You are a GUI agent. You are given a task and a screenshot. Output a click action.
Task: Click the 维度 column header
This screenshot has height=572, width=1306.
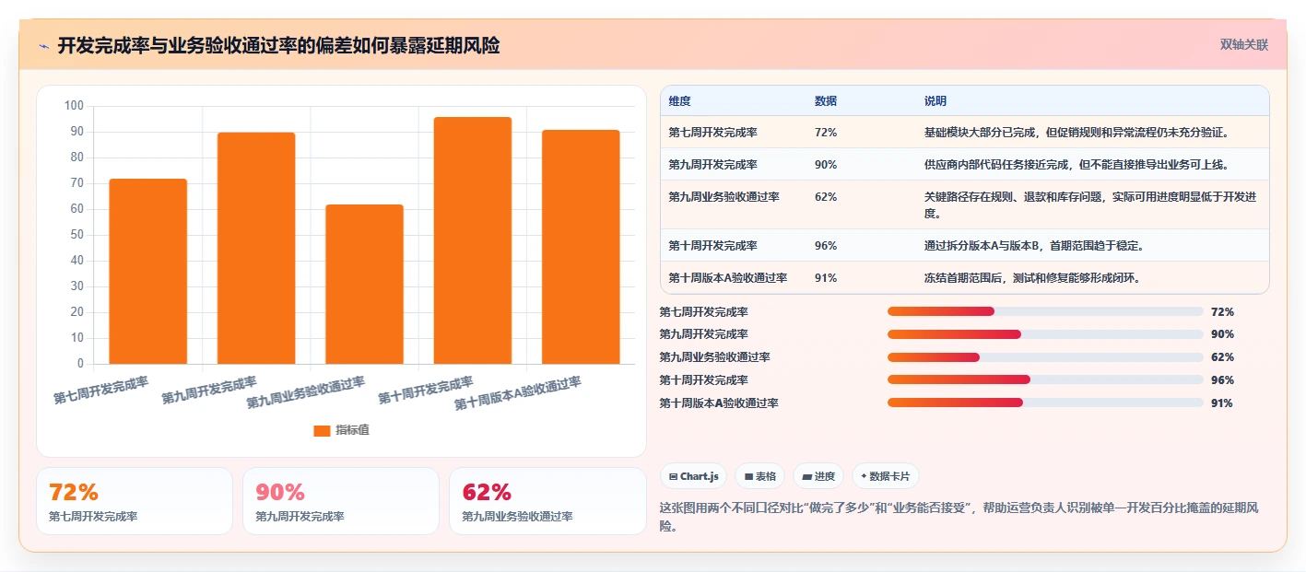tap(680, 101)
